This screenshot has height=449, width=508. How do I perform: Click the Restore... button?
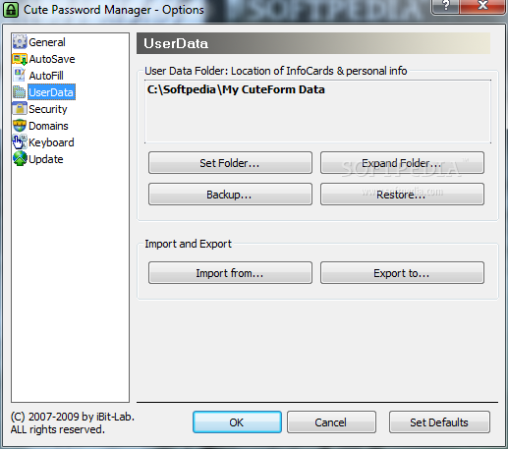[x=402, y=195]
